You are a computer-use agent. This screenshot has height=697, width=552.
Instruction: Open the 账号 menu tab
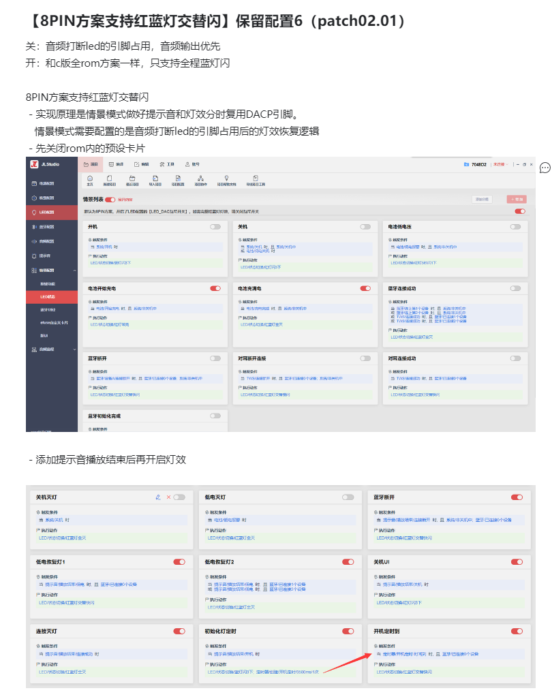[x=193, y=164]
